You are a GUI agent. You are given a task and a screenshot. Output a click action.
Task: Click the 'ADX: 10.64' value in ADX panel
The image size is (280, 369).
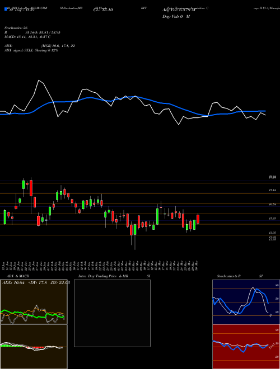[x=13, y=283]
